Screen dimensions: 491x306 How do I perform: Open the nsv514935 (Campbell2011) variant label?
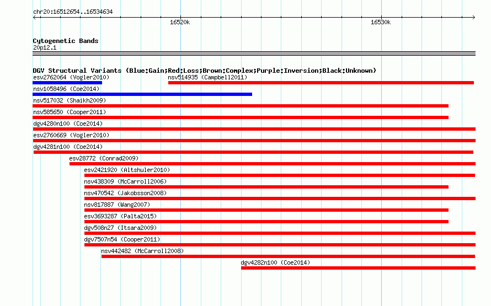click(207, 77)
